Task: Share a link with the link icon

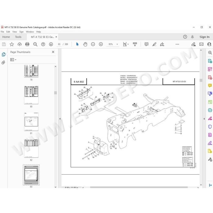Action: [x=194, y=44]
